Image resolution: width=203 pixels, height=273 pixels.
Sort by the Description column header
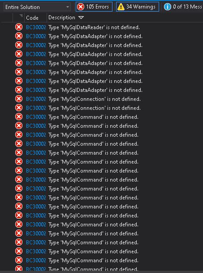62,17
